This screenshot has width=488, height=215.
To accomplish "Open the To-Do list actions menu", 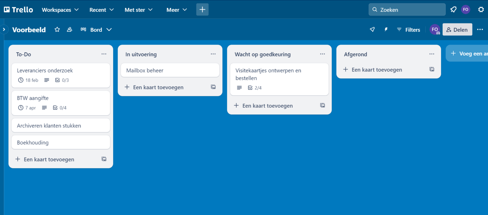I will [x=104, y=54].
